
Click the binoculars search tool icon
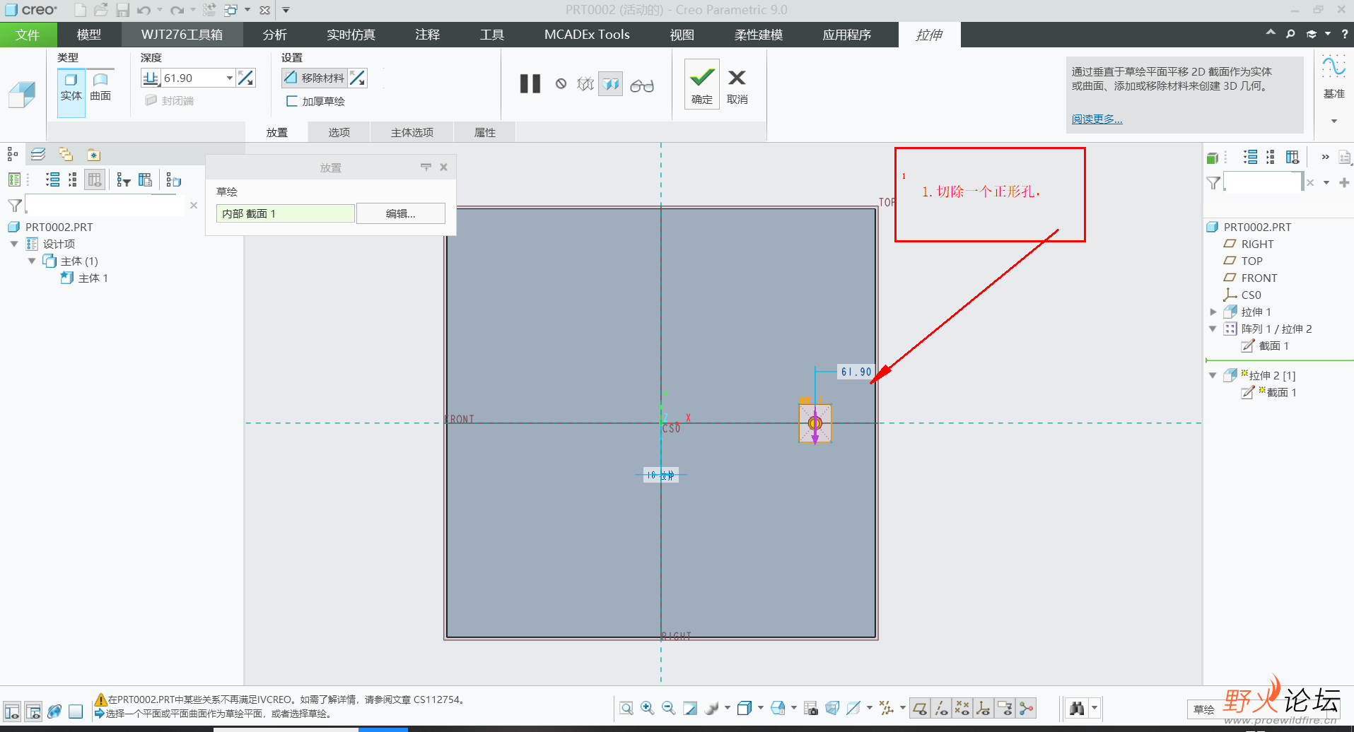(1077, 708)
